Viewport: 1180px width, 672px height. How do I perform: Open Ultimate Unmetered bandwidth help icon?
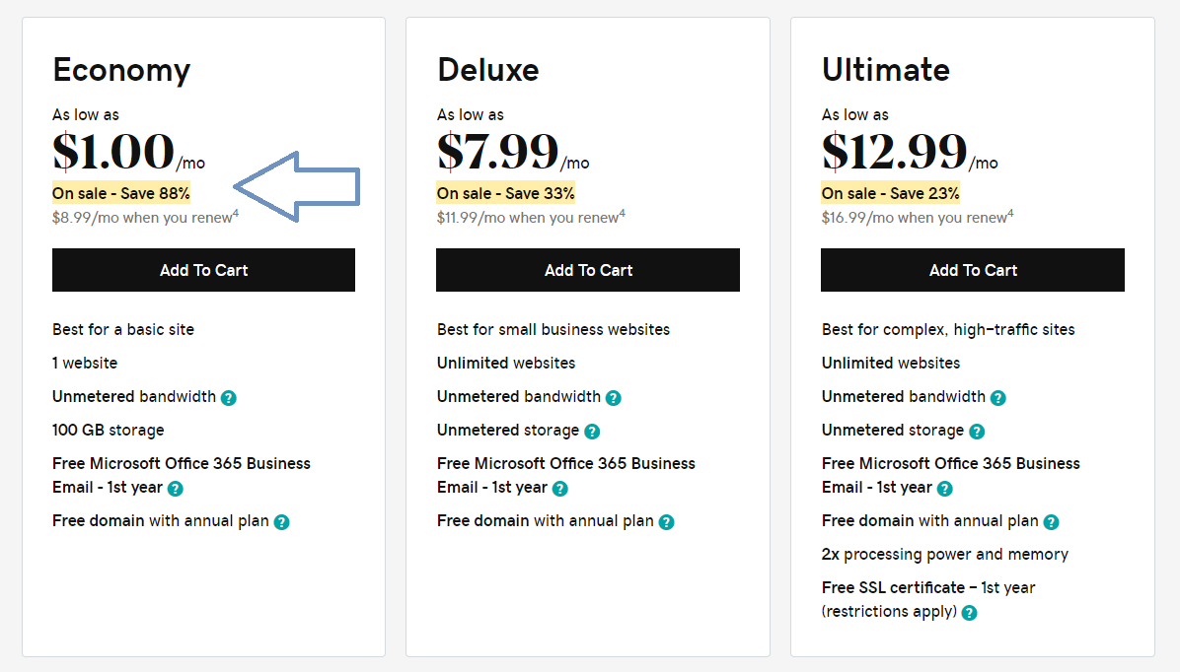point(997,398)
